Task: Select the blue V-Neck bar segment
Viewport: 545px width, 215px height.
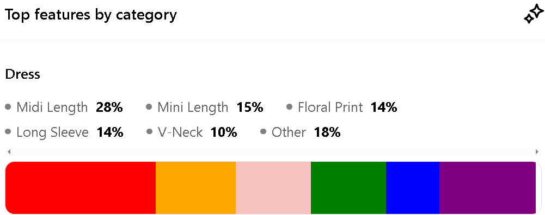Action: 413,188
